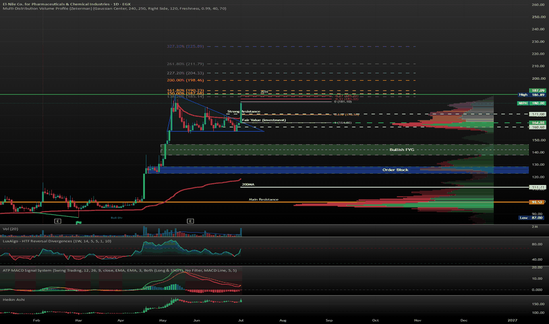
Task: Click the 227.20% (204.33) Fibonacci label
Action: pos(185,73)
